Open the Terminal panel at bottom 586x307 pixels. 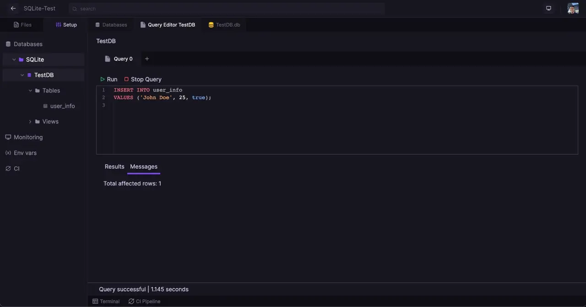pyautogui.click(x=106, y=302)
